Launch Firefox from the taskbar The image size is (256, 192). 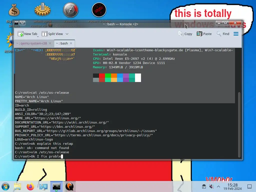pyautogui.click(x=30, y=186)
